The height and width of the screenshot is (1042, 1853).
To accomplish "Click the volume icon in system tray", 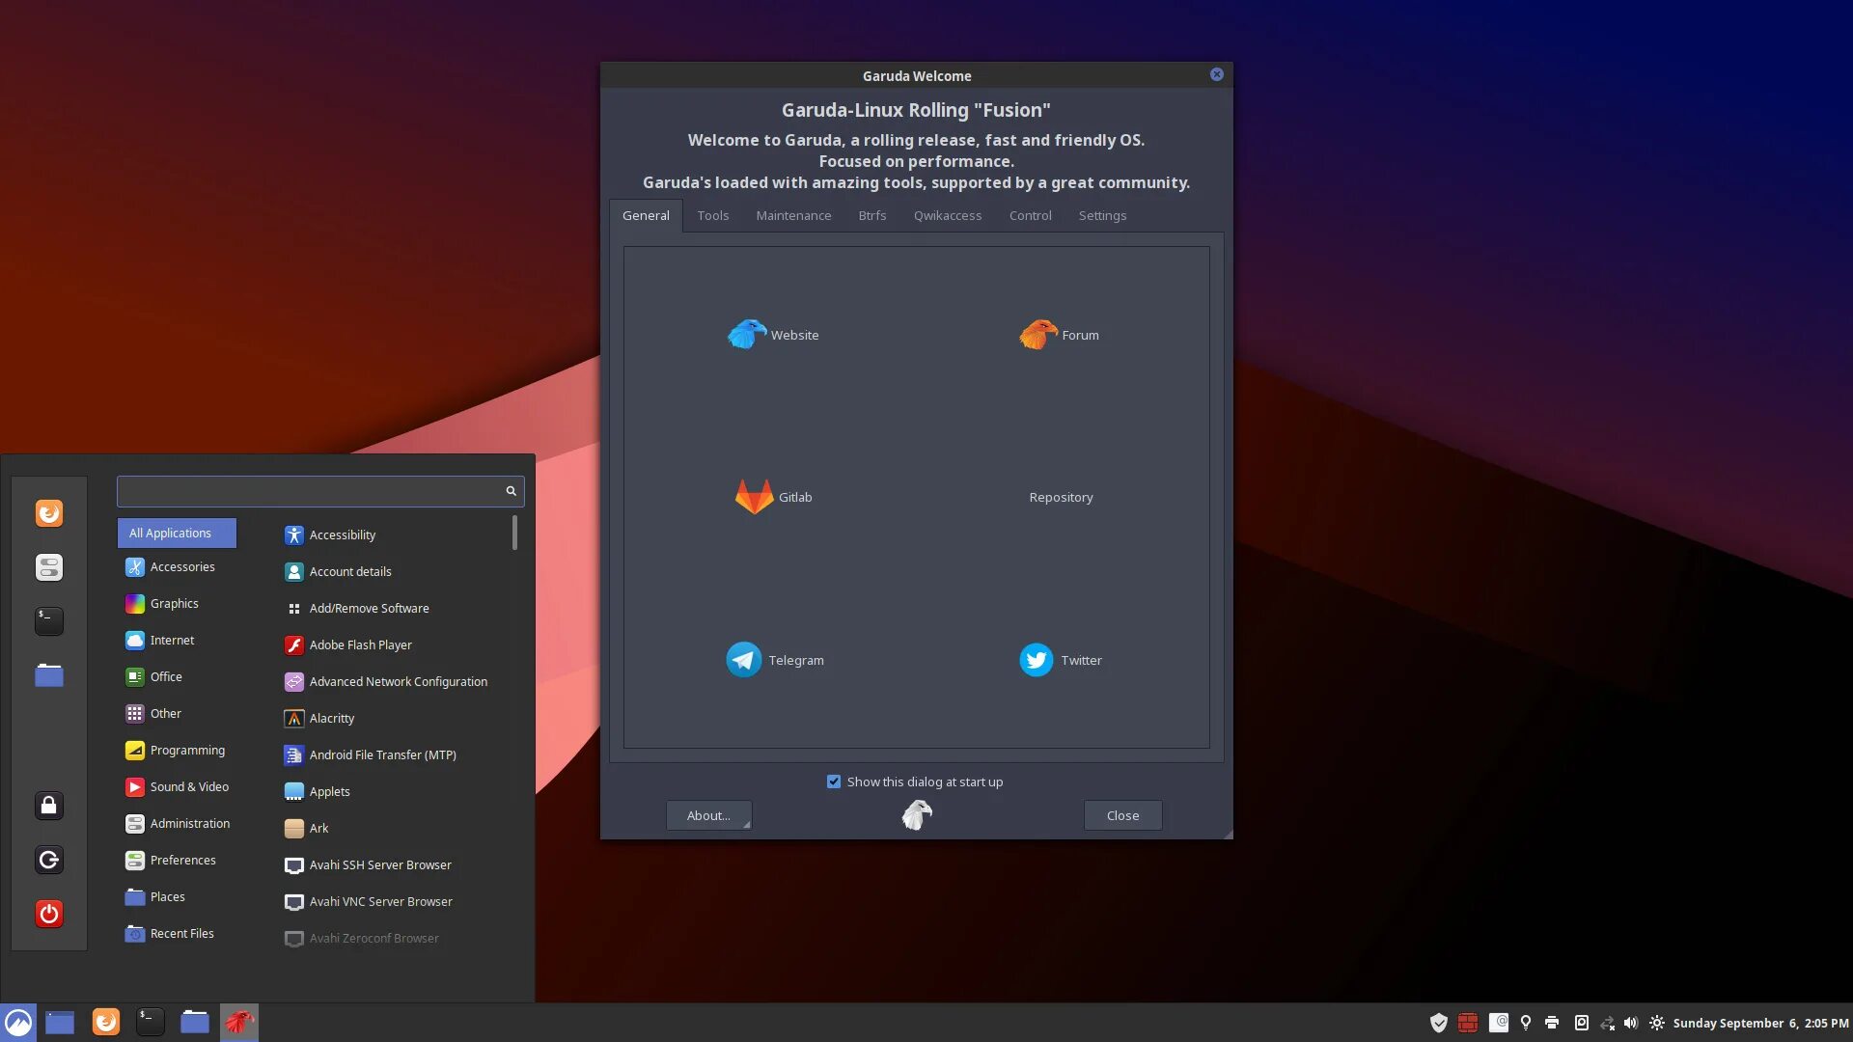I will (1630, 1023).
